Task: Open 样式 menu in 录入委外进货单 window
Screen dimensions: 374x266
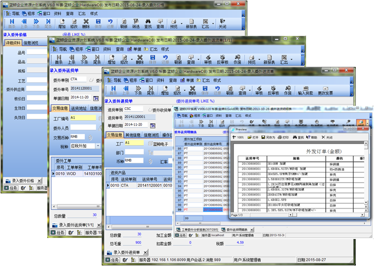Action: 217,80
